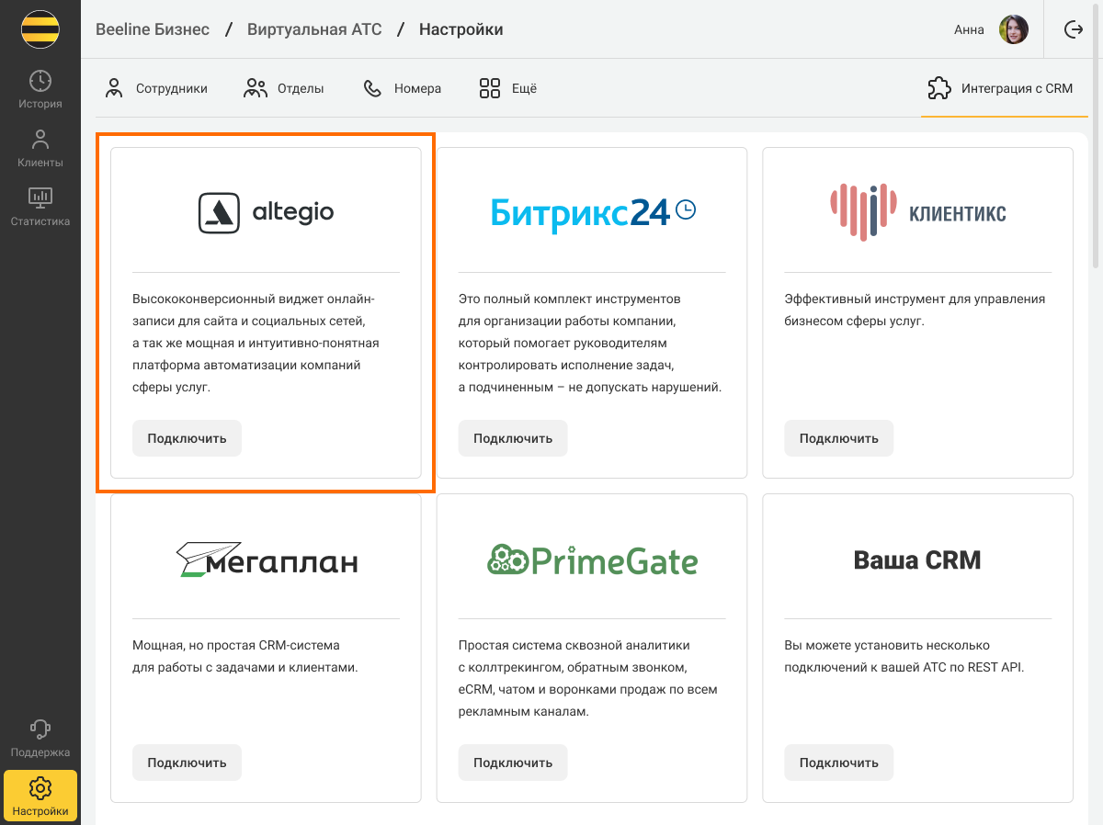Open Статистика chart icon
1103x825 pixels.
(x=40, y=198)
